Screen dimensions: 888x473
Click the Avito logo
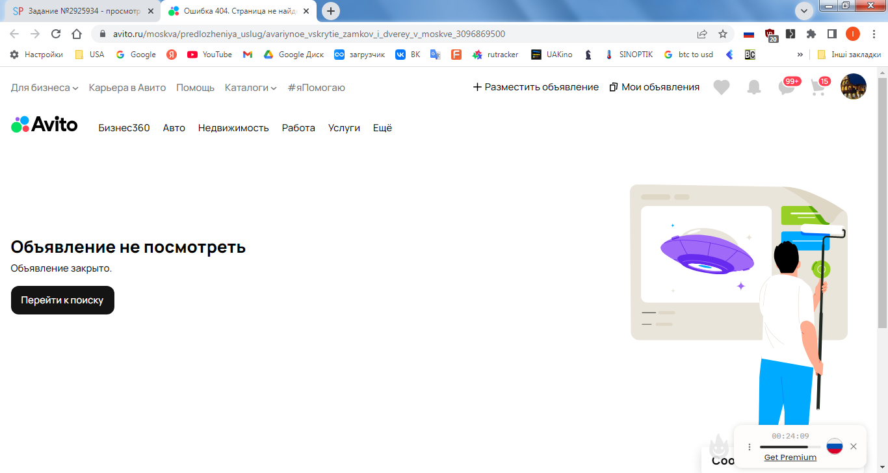tap(44, 124)
